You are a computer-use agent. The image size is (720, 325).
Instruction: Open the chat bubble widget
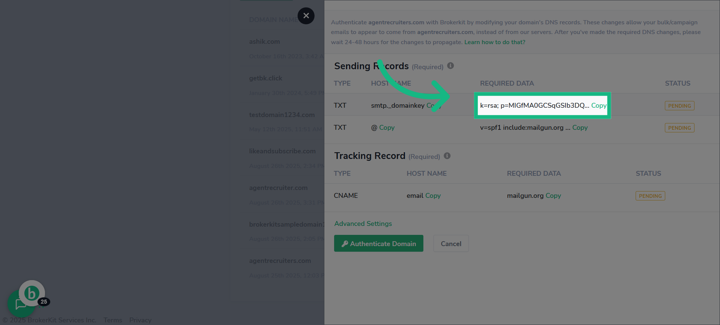click(21, 304)
